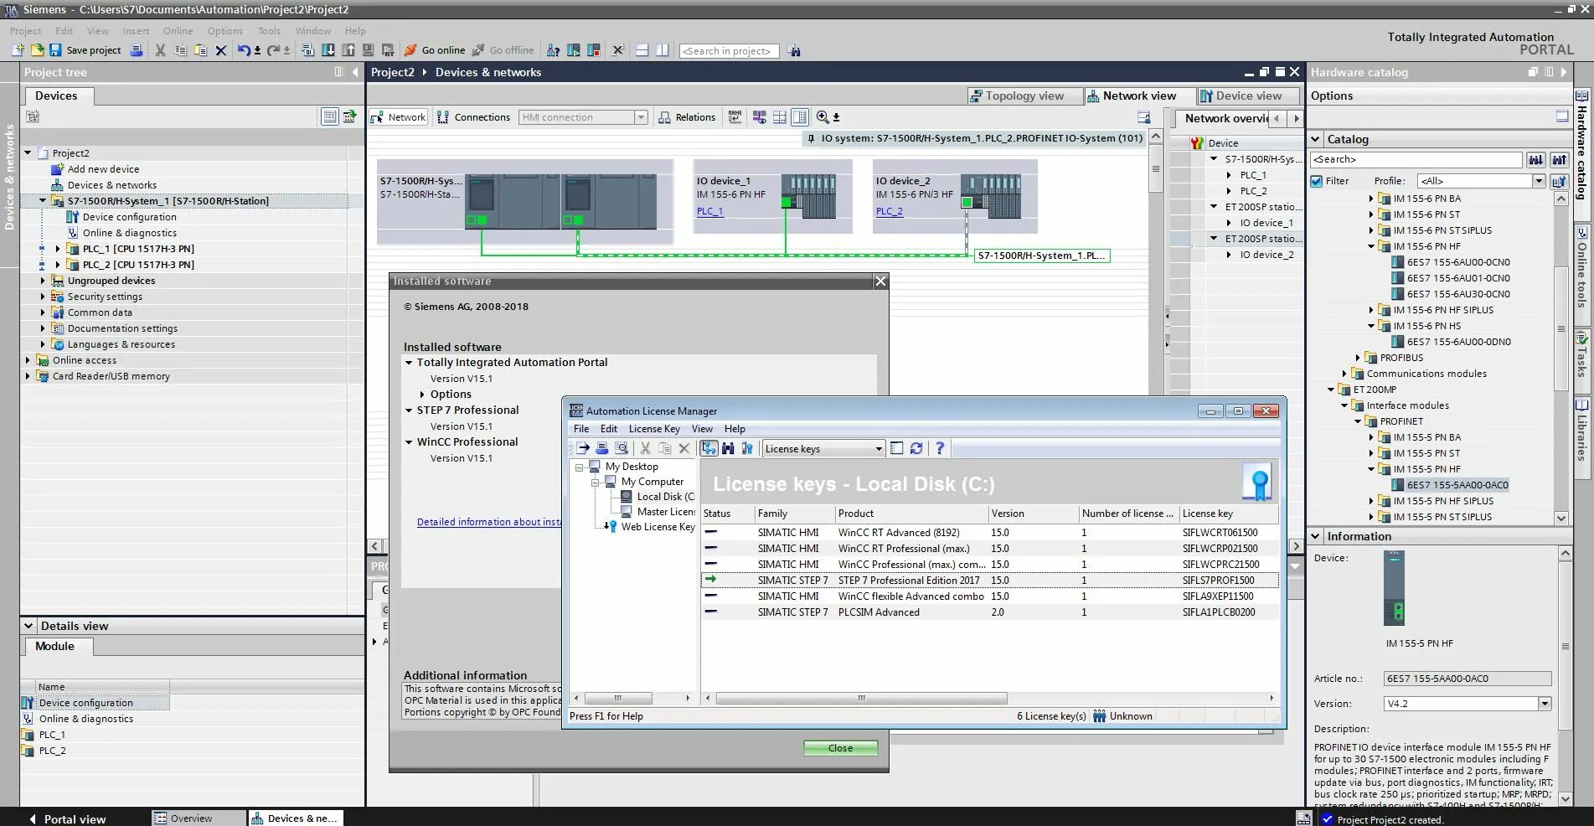The height and width of the screenshot is (826, 1594).
Task: Expand Options under Totally Integrated Automation Portal
Action: point(422,395)
